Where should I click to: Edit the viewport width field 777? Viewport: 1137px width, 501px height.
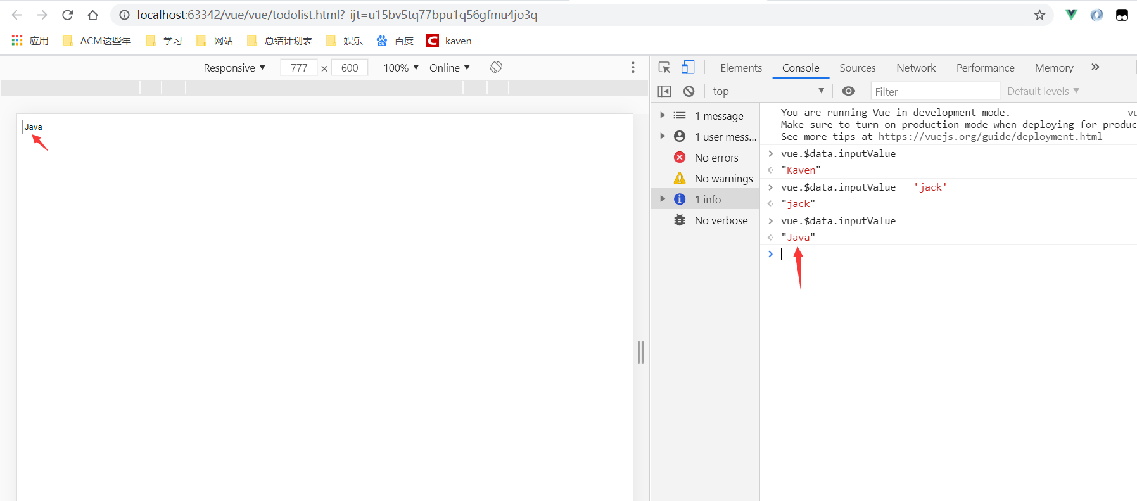tap(299, 68)
